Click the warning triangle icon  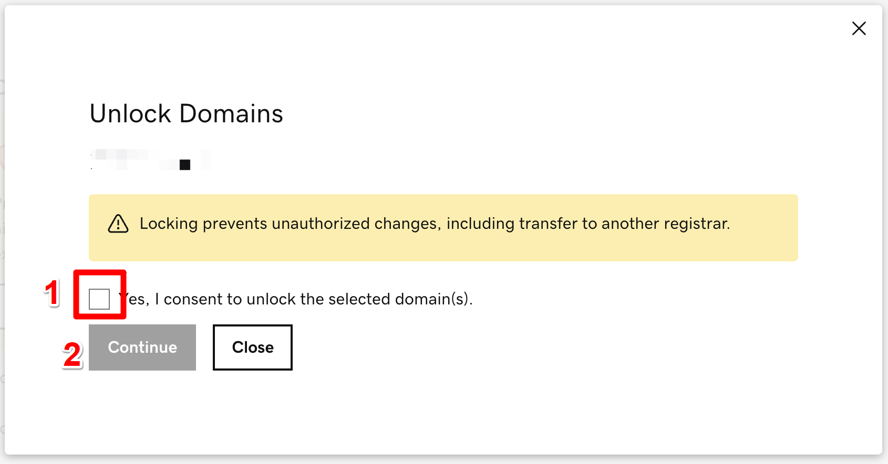click(118, 224)
